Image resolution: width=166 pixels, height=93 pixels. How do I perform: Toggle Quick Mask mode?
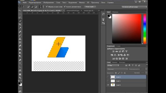coord(20,88)
